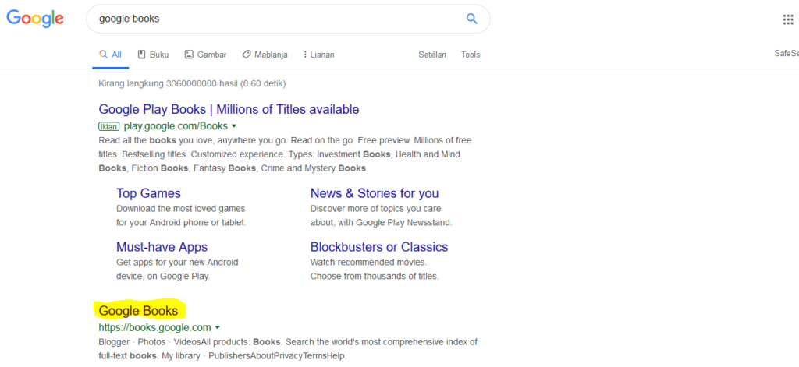This screenshot has height=367, width=799.
Task: Select the All results tab
Action: point(111,55)
